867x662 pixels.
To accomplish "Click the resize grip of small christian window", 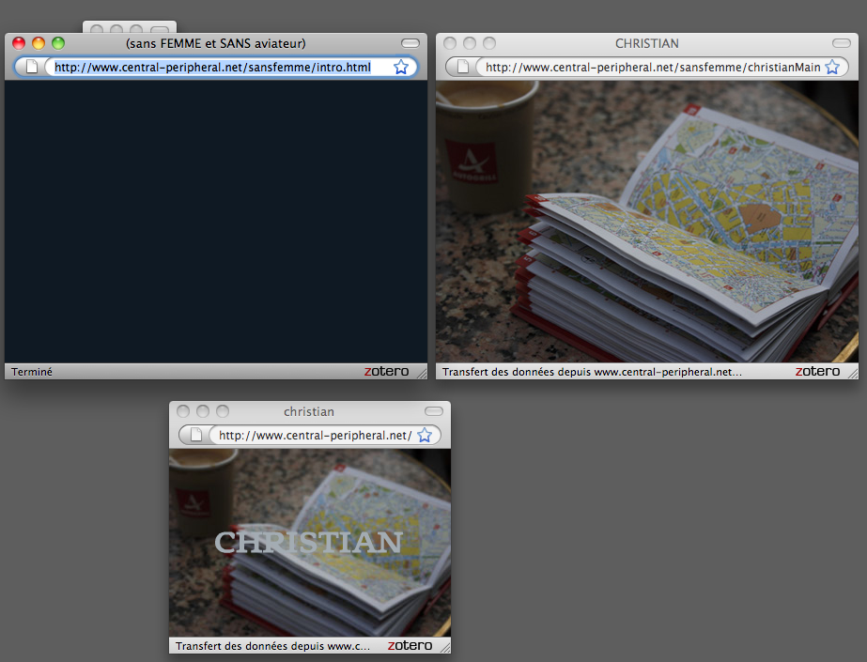I will [x=445, y=648].
